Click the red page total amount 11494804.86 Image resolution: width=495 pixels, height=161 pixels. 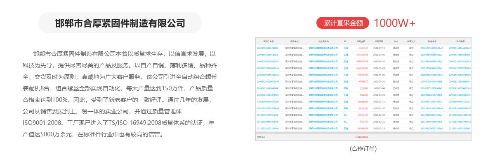361,137
